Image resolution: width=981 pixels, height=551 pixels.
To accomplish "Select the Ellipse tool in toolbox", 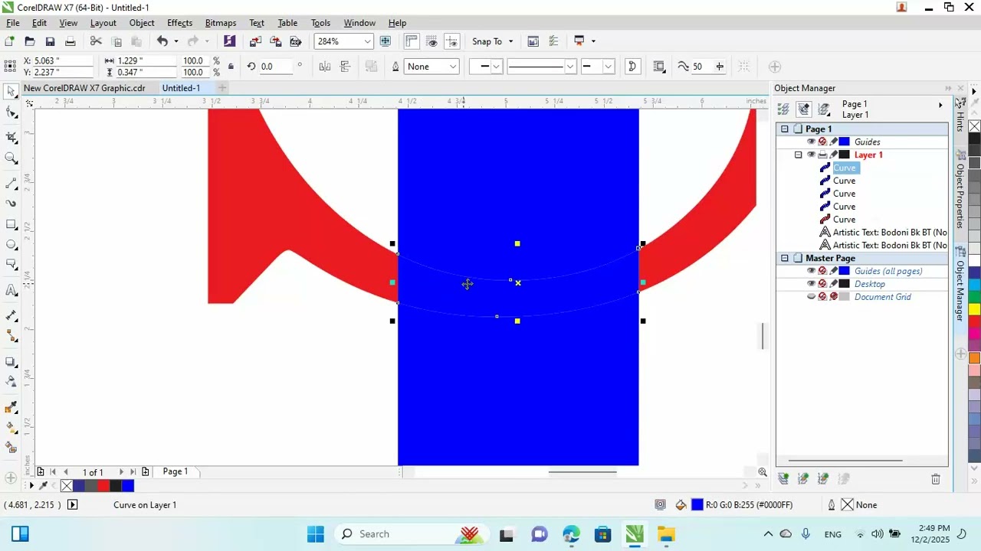I will 11,245.
